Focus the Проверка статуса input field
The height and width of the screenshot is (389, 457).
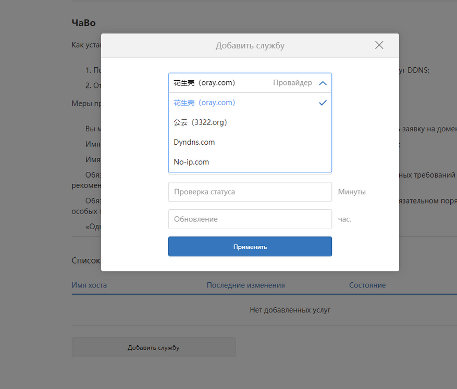pyautogui.click(x=250, y=192)
